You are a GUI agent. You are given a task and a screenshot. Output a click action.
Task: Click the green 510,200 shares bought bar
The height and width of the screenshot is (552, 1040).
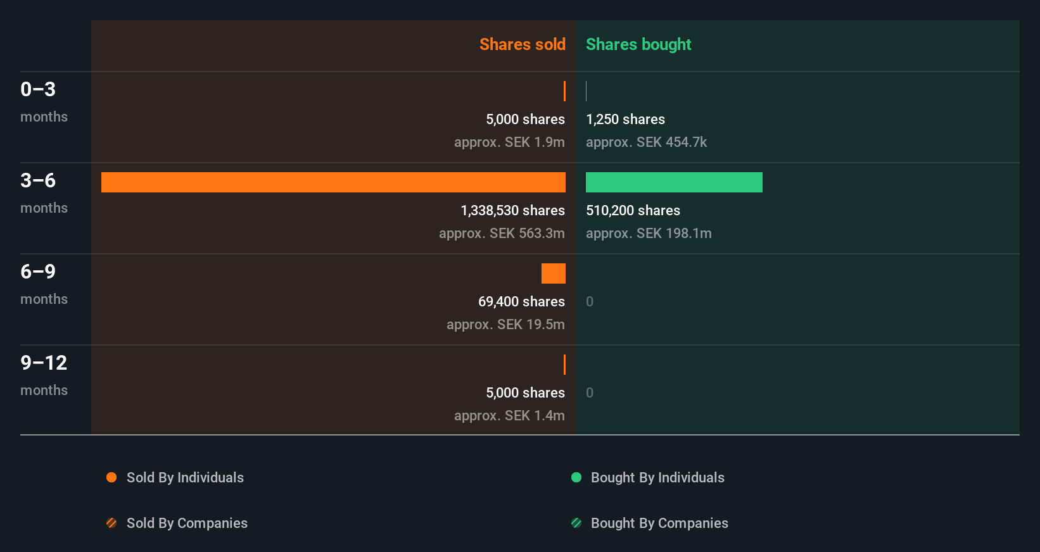[674, 182]
